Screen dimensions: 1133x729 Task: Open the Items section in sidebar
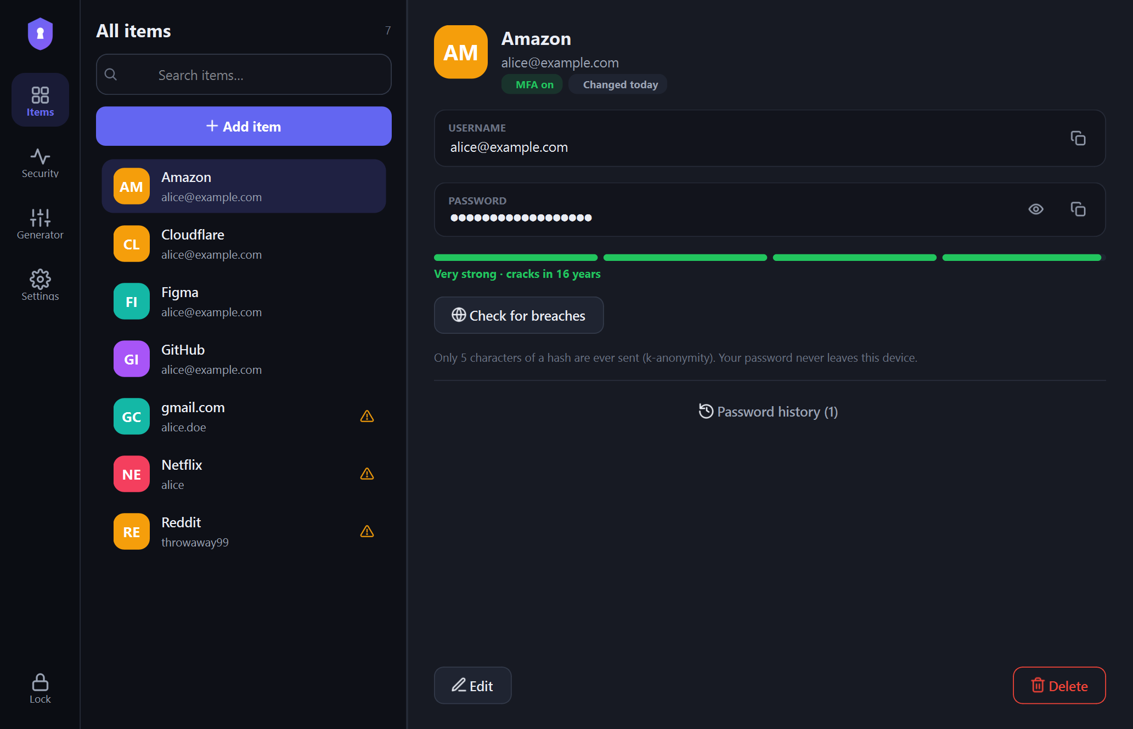coord(40,100)
